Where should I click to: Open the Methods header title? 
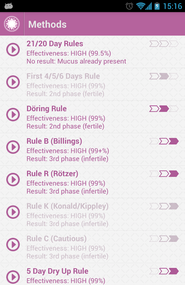click(47, 24)
